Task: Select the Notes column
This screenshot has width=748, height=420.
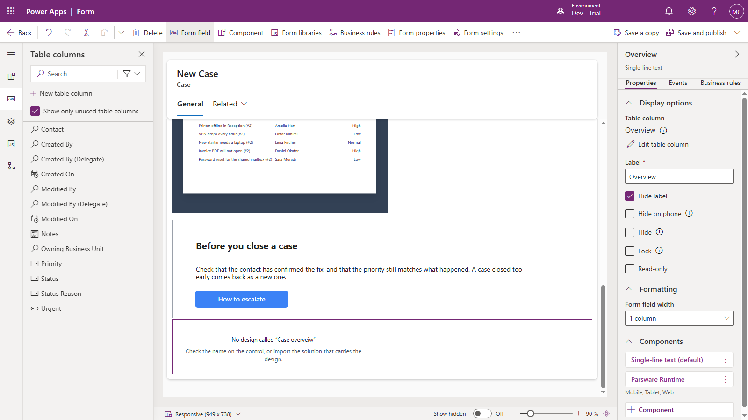Action: tap(88, 234)
